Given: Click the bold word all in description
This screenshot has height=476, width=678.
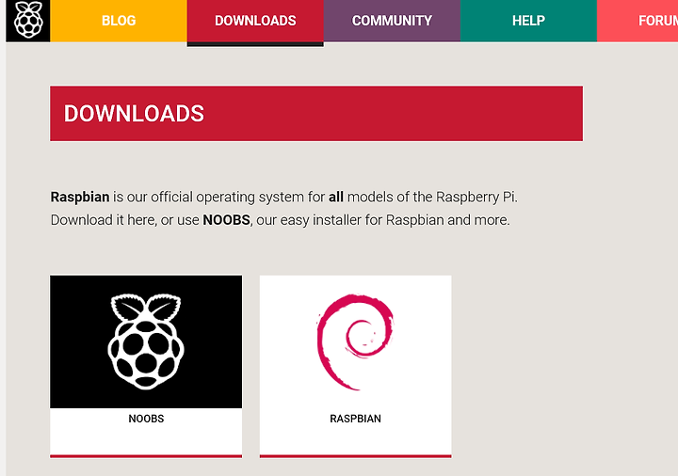Looking at the screenshot, I should pyautogui.click(x=336, y=197).
